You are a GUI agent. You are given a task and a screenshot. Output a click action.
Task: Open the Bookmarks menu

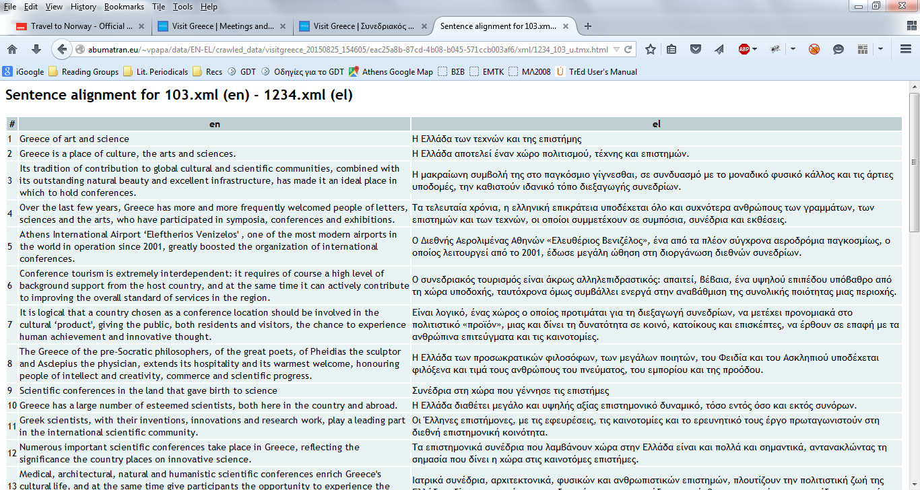(x=124, y=6)
